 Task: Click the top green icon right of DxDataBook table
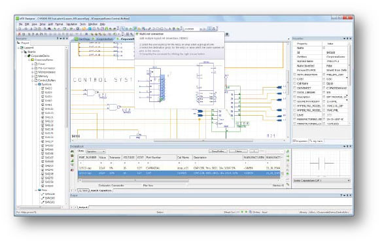tap(288, 151)
